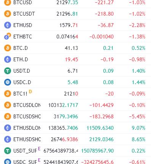Click the Bitcoin icon beside BTCUSDT

tap(8, 14)
